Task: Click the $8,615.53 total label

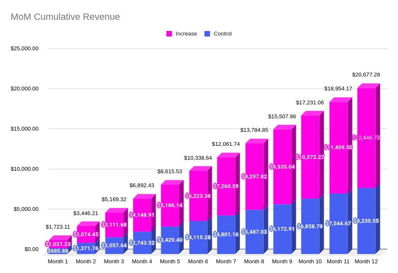Action: pyautogui.click(x=170, y=172)
